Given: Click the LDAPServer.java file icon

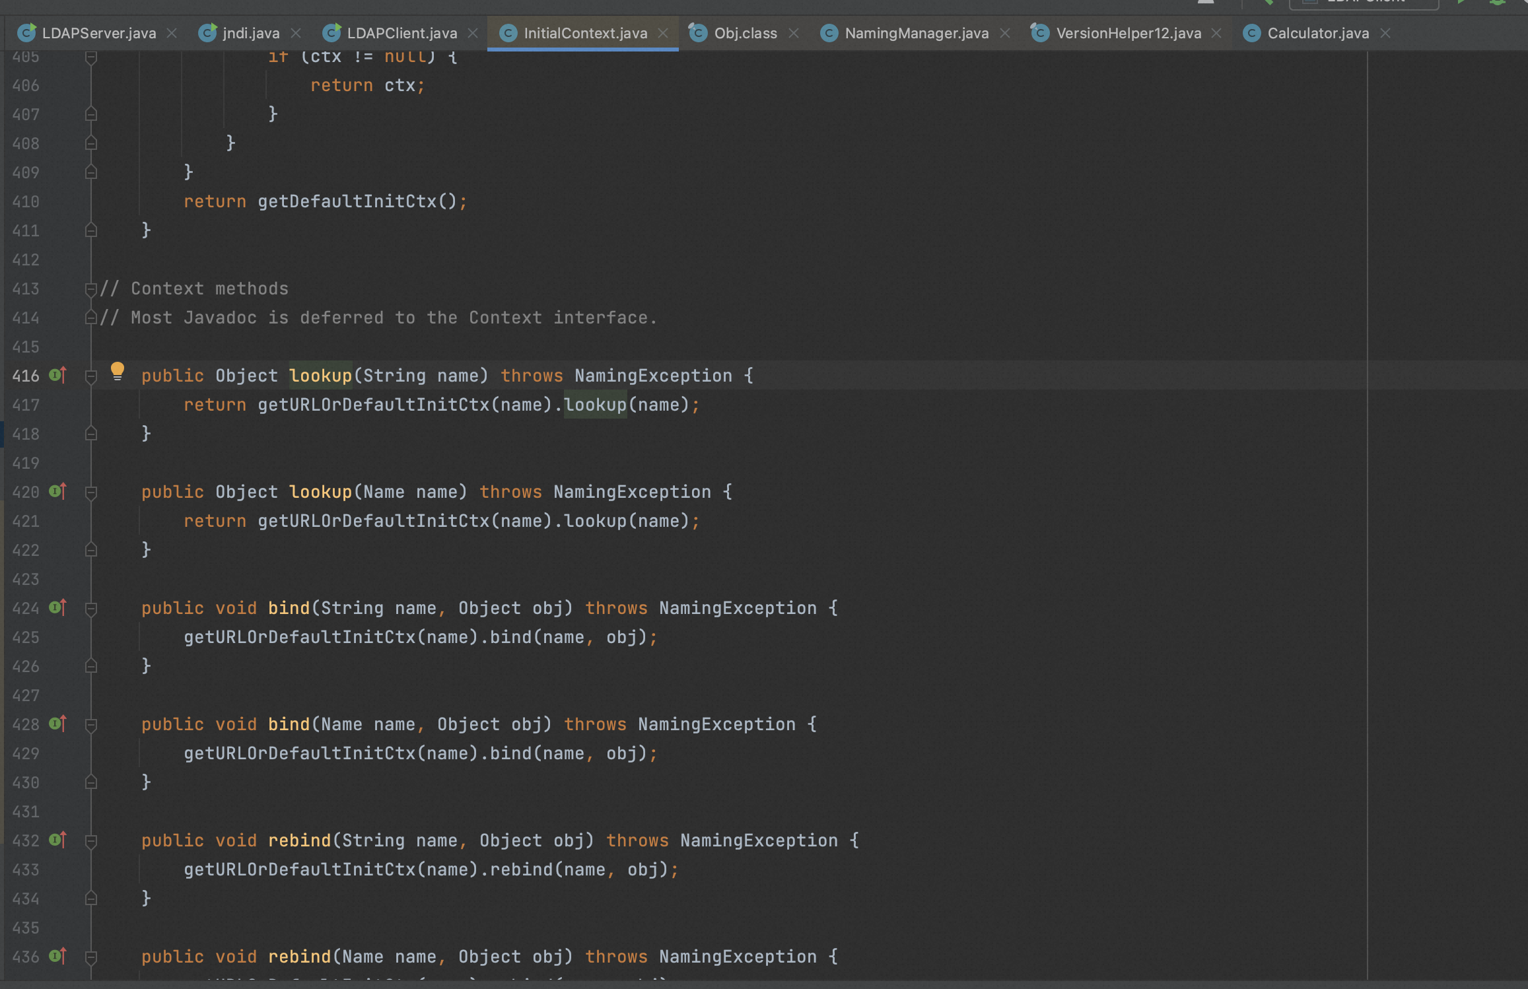Looking at the screenshot, I should click(x=27, y=32).
